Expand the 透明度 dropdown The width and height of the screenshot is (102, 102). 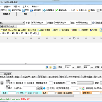89,30
